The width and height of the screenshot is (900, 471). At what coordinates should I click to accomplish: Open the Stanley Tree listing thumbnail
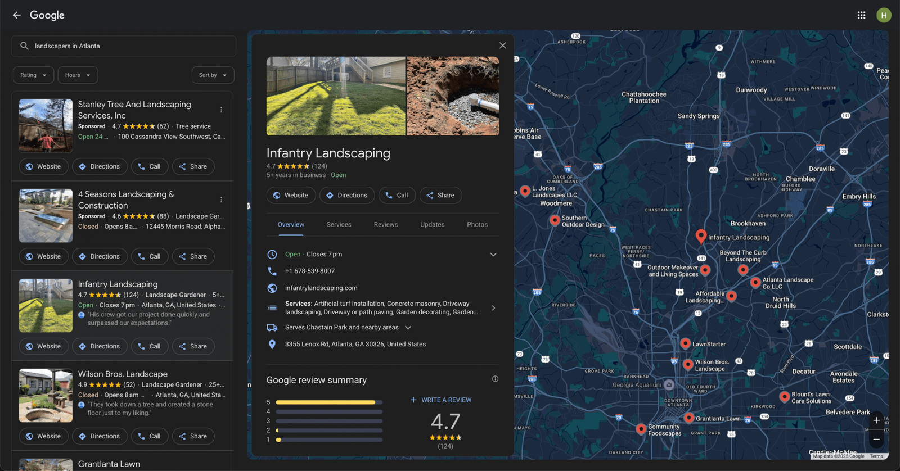(46, 125)
